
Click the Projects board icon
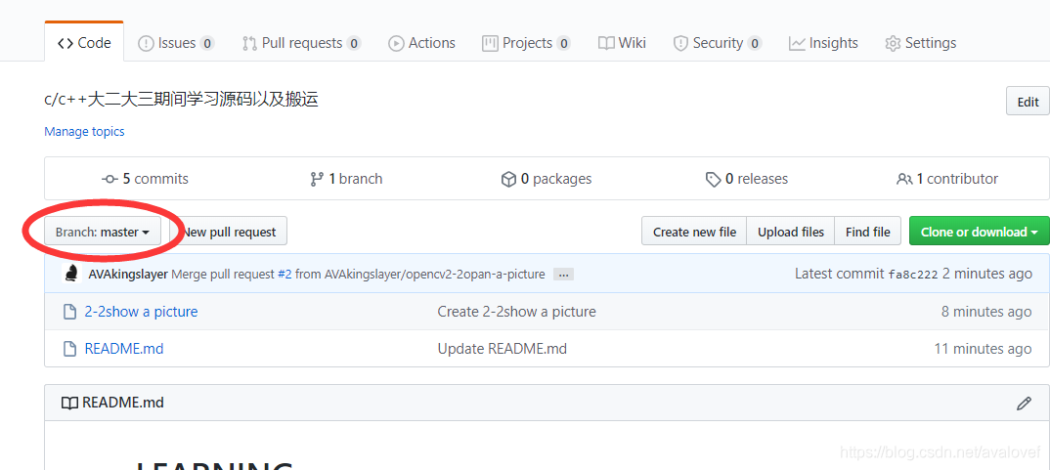[x=490, y=44]
